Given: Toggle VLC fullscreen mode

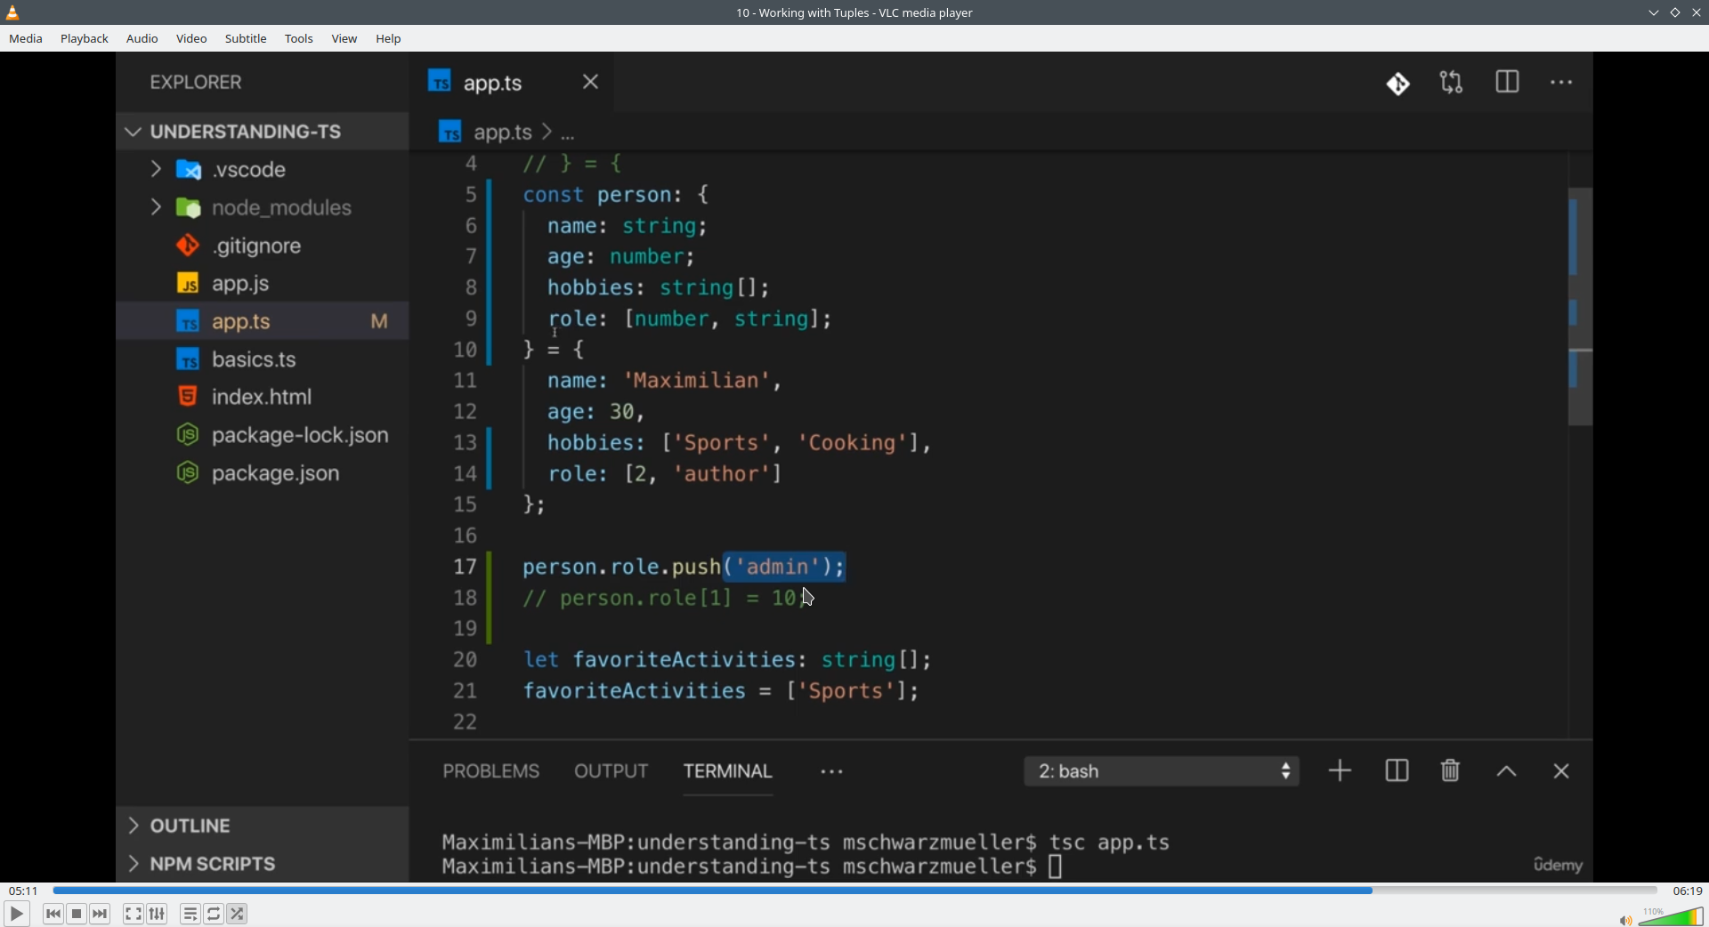Looking at the screenshot, I should click(x=133, y=914).
